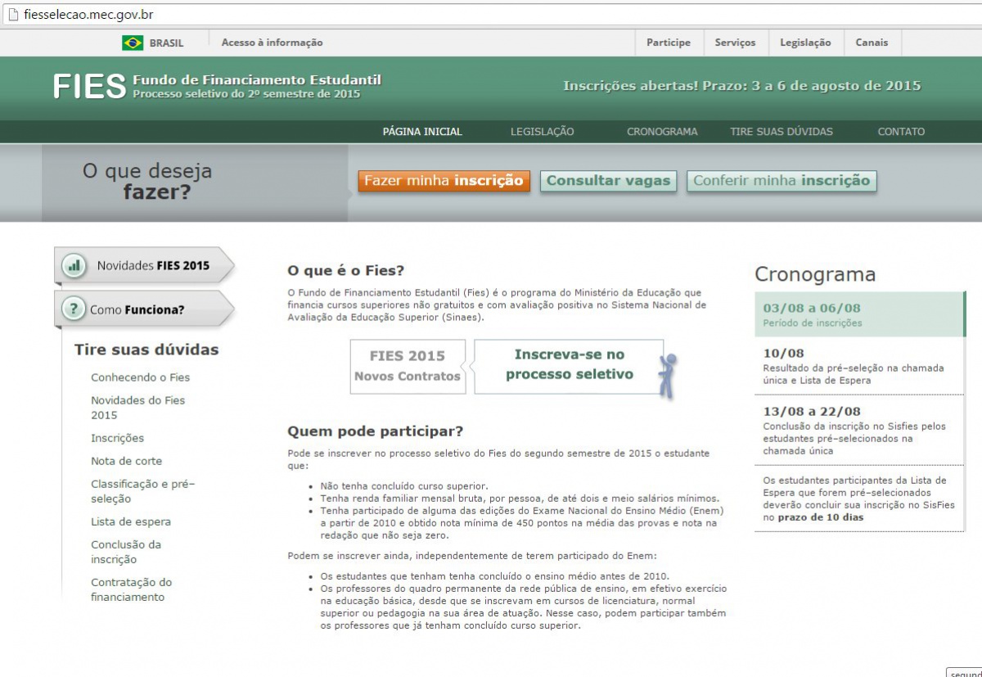
Task: Click the Brazil flag icon
Action: point(133,43)
